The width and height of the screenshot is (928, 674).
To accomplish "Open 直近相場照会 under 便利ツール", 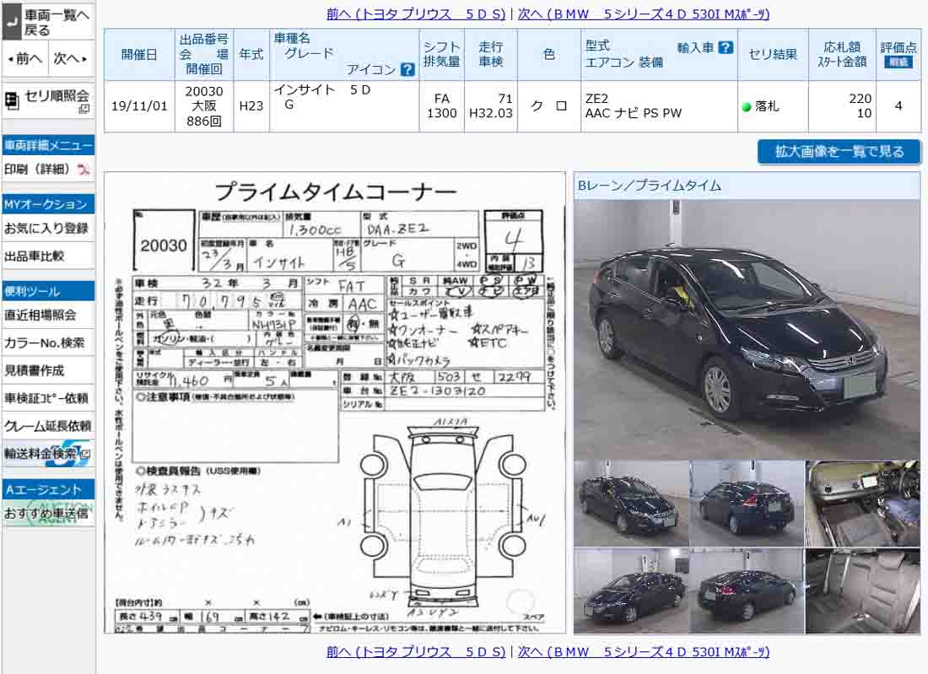I will point(49,315).
